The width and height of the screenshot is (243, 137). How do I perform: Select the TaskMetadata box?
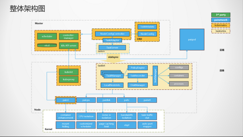point(147,27)
